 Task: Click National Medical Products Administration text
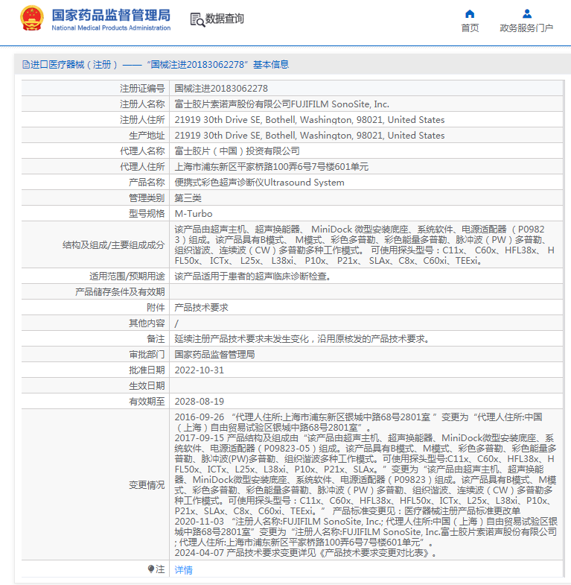click(x=111, y=28)
